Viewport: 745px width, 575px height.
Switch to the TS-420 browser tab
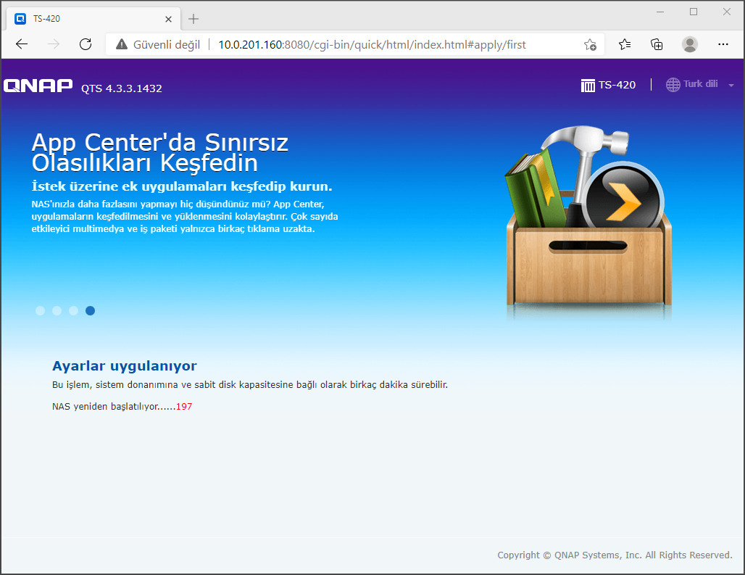87,18
